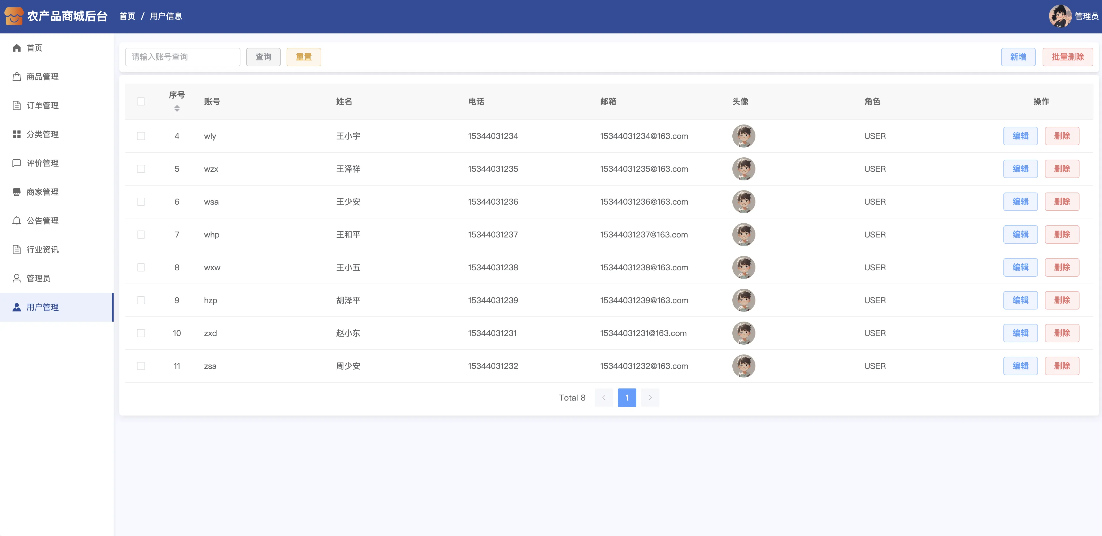The image size is (1102, 536).
Task: Open 行业资讯 menu item
Action: pyautogui.click(x=42, y=250)
